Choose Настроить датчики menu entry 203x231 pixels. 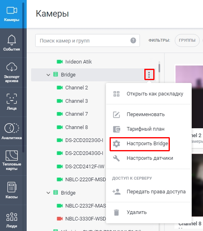click(x=149, y=158)
